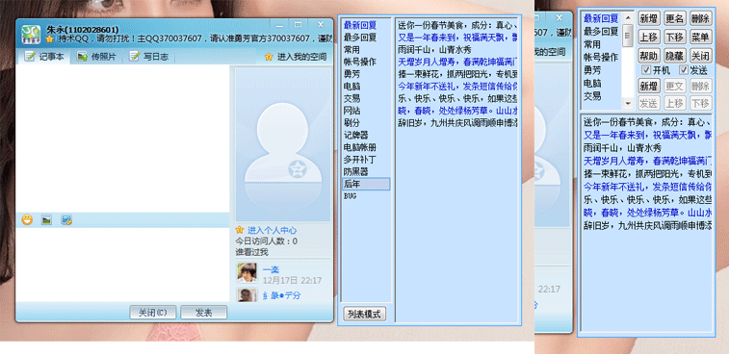Image resolution: width=729 pixels, height=354 pixels.
Task: Toggle the 开机 checkbox
Action: coord(645,70)
